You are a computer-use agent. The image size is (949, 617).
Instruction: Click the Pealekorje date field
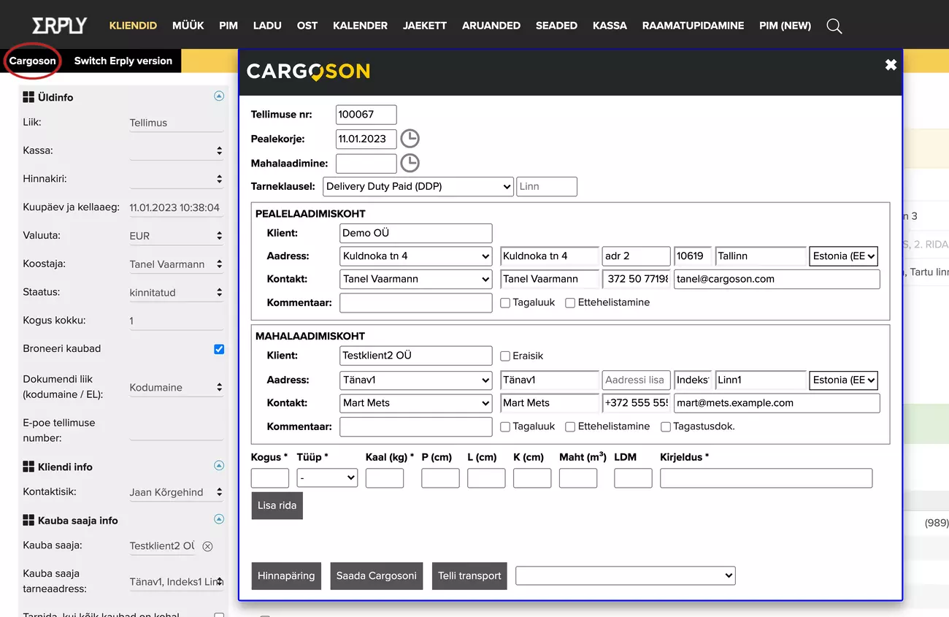pos(366,139)
